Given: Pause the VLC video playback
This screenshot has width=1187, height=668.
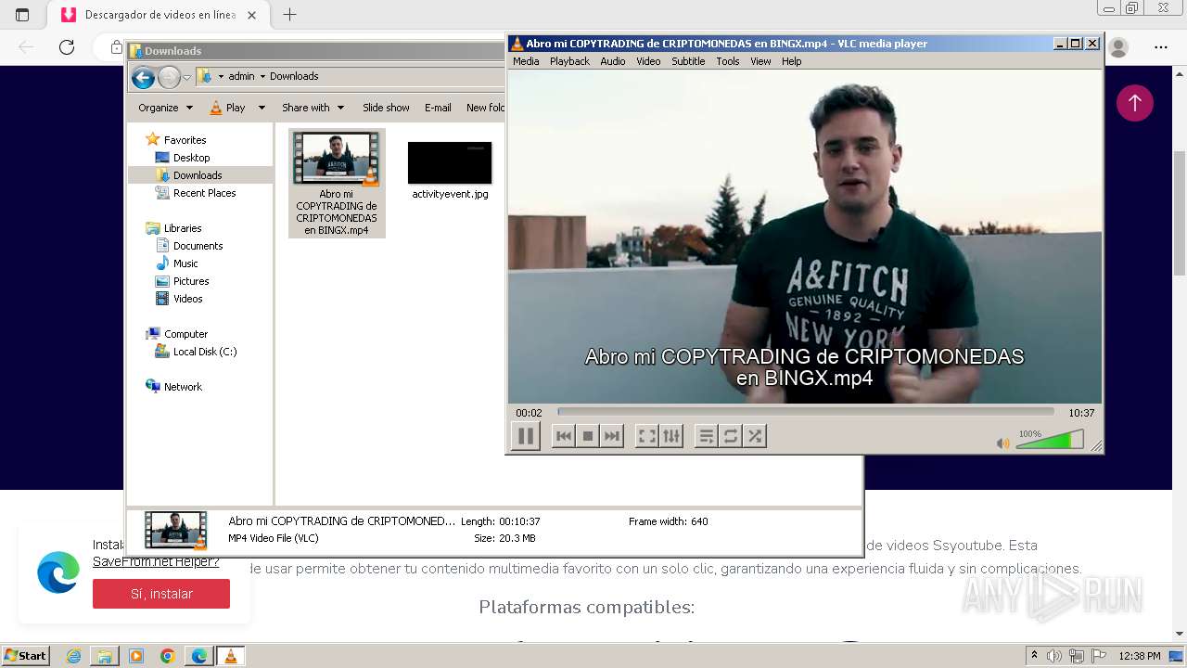Looking at the screenshot, I should coord(525,436).
